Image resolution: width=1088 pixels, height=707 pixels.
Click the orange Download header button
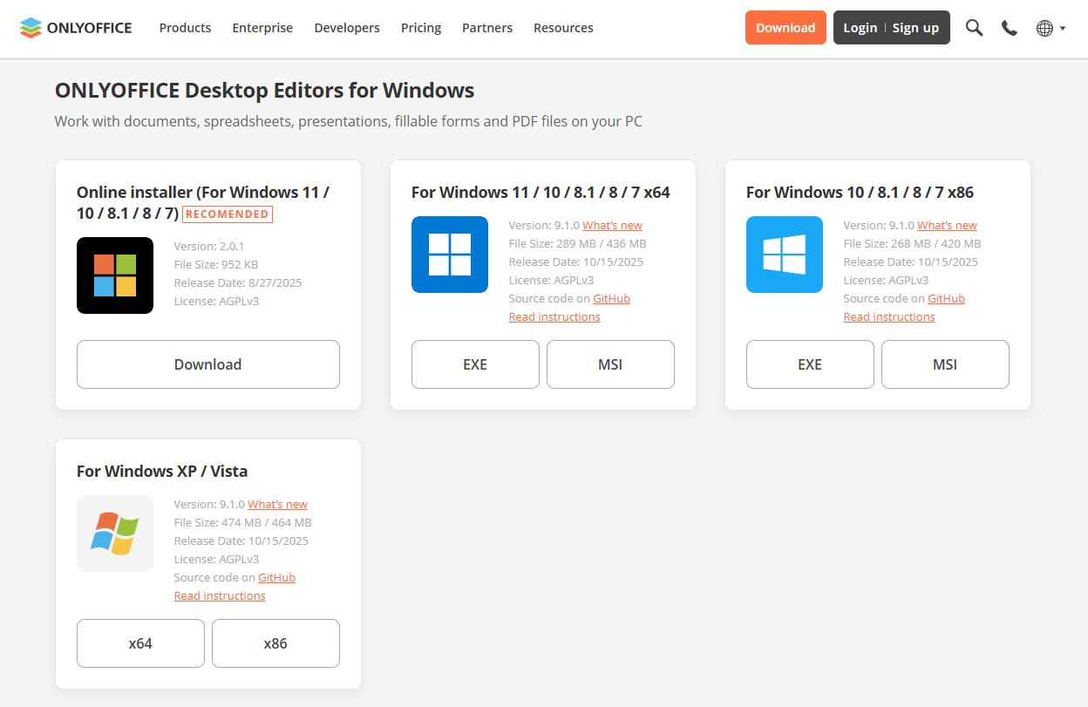(785, 27)
